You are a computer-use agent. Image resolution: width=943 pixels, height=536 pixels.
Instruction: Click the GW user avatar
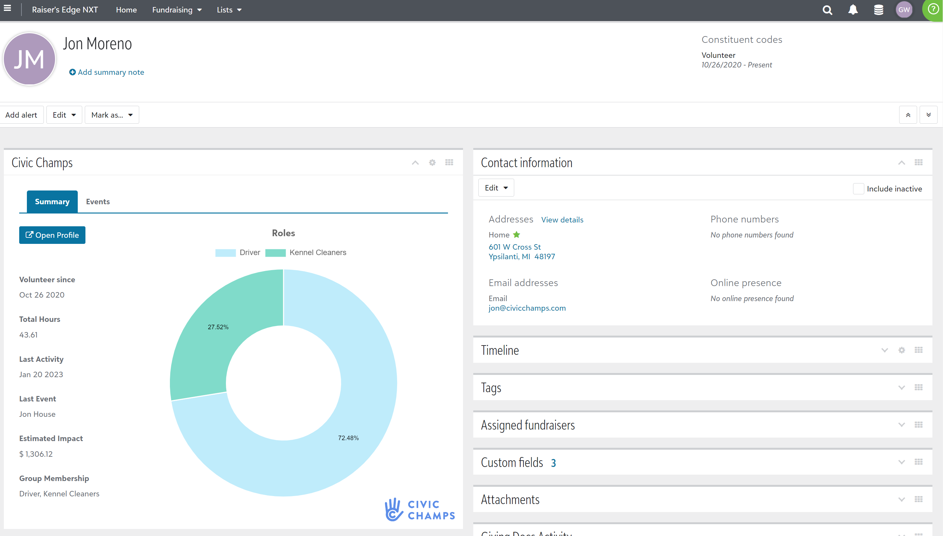pyautogui.click(x=904, y=10)
